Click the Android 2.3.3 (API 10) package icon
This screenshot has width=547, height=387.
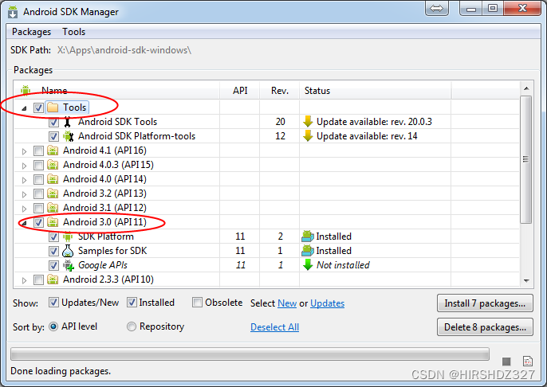(53, 279)
